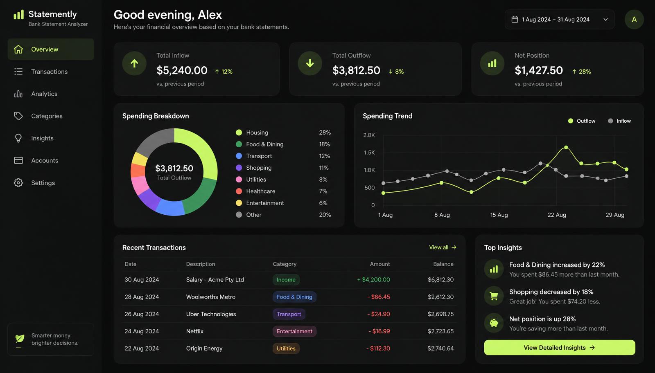The width and height of the screenshot is (655, 373).
Task: Click the Statemently bar chart logo
Action: (x=18, y=15)
